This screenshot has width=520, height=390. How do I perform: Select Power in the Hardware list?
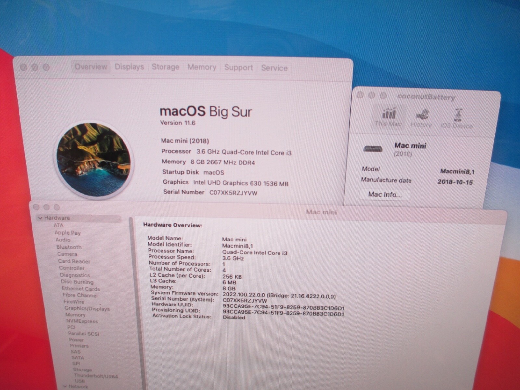pyautogui.click(x=76, y=340)
